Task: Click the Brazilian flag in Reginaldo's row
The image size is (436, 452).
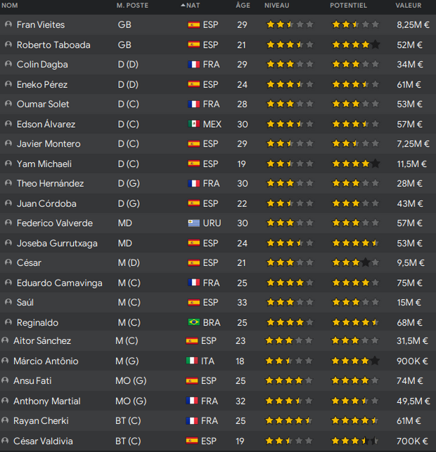Action: (x=193, y=323)
